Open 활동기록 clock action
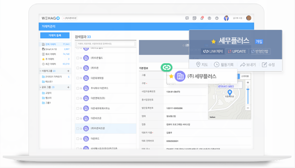295x168 pixels. tap(224, 65)
